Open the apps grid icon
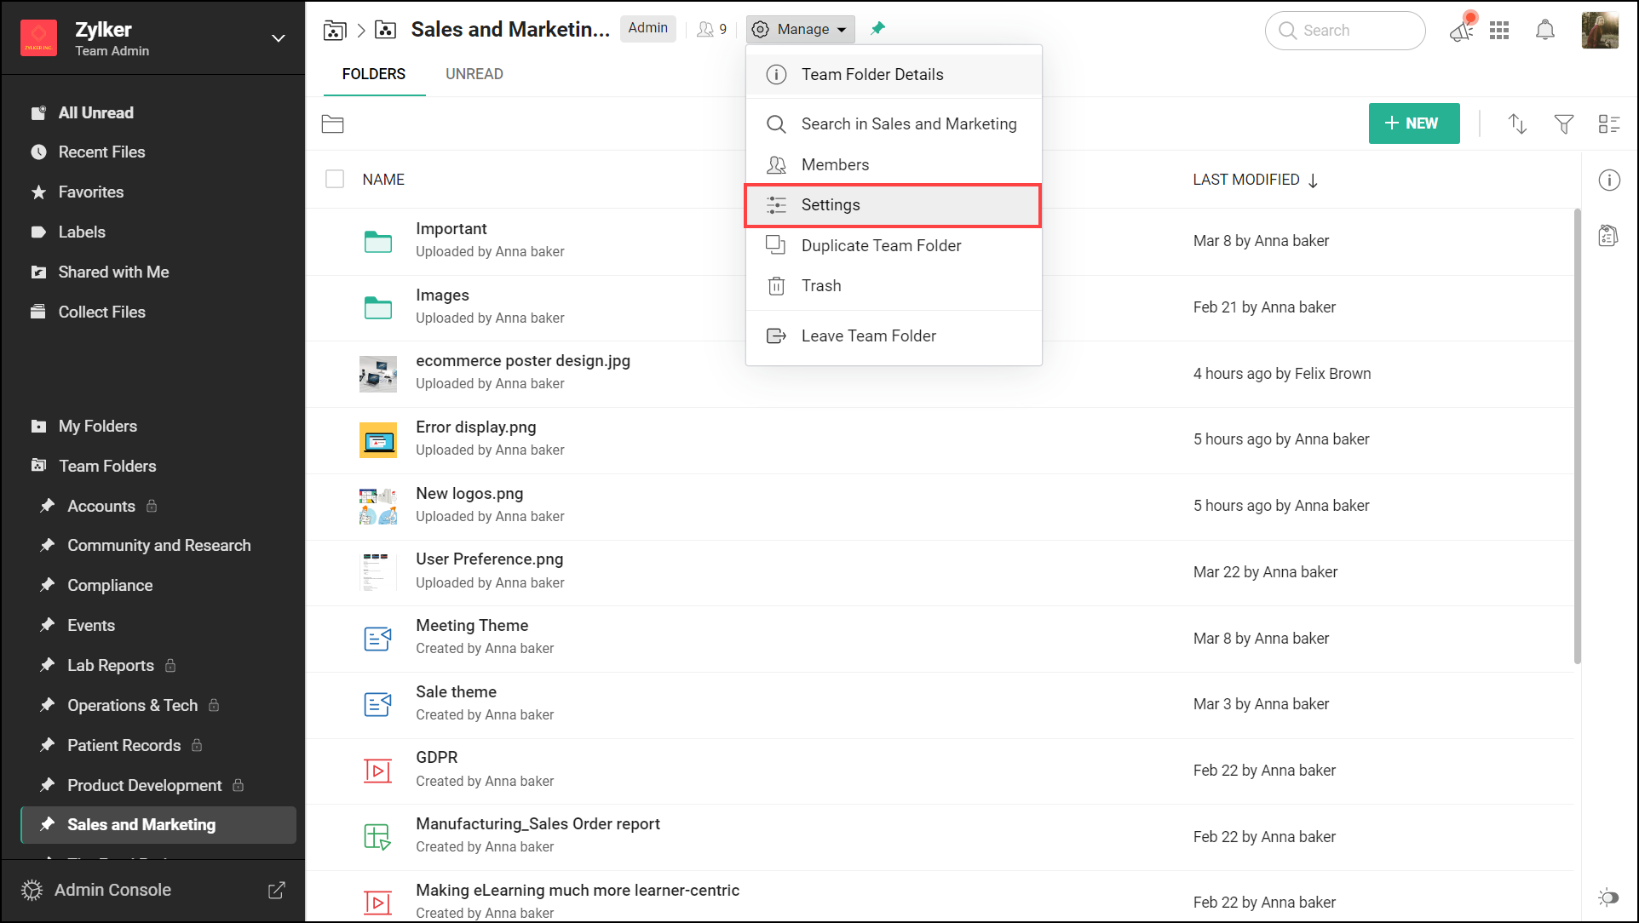The image size is (1639, 923). [1499, 31]
